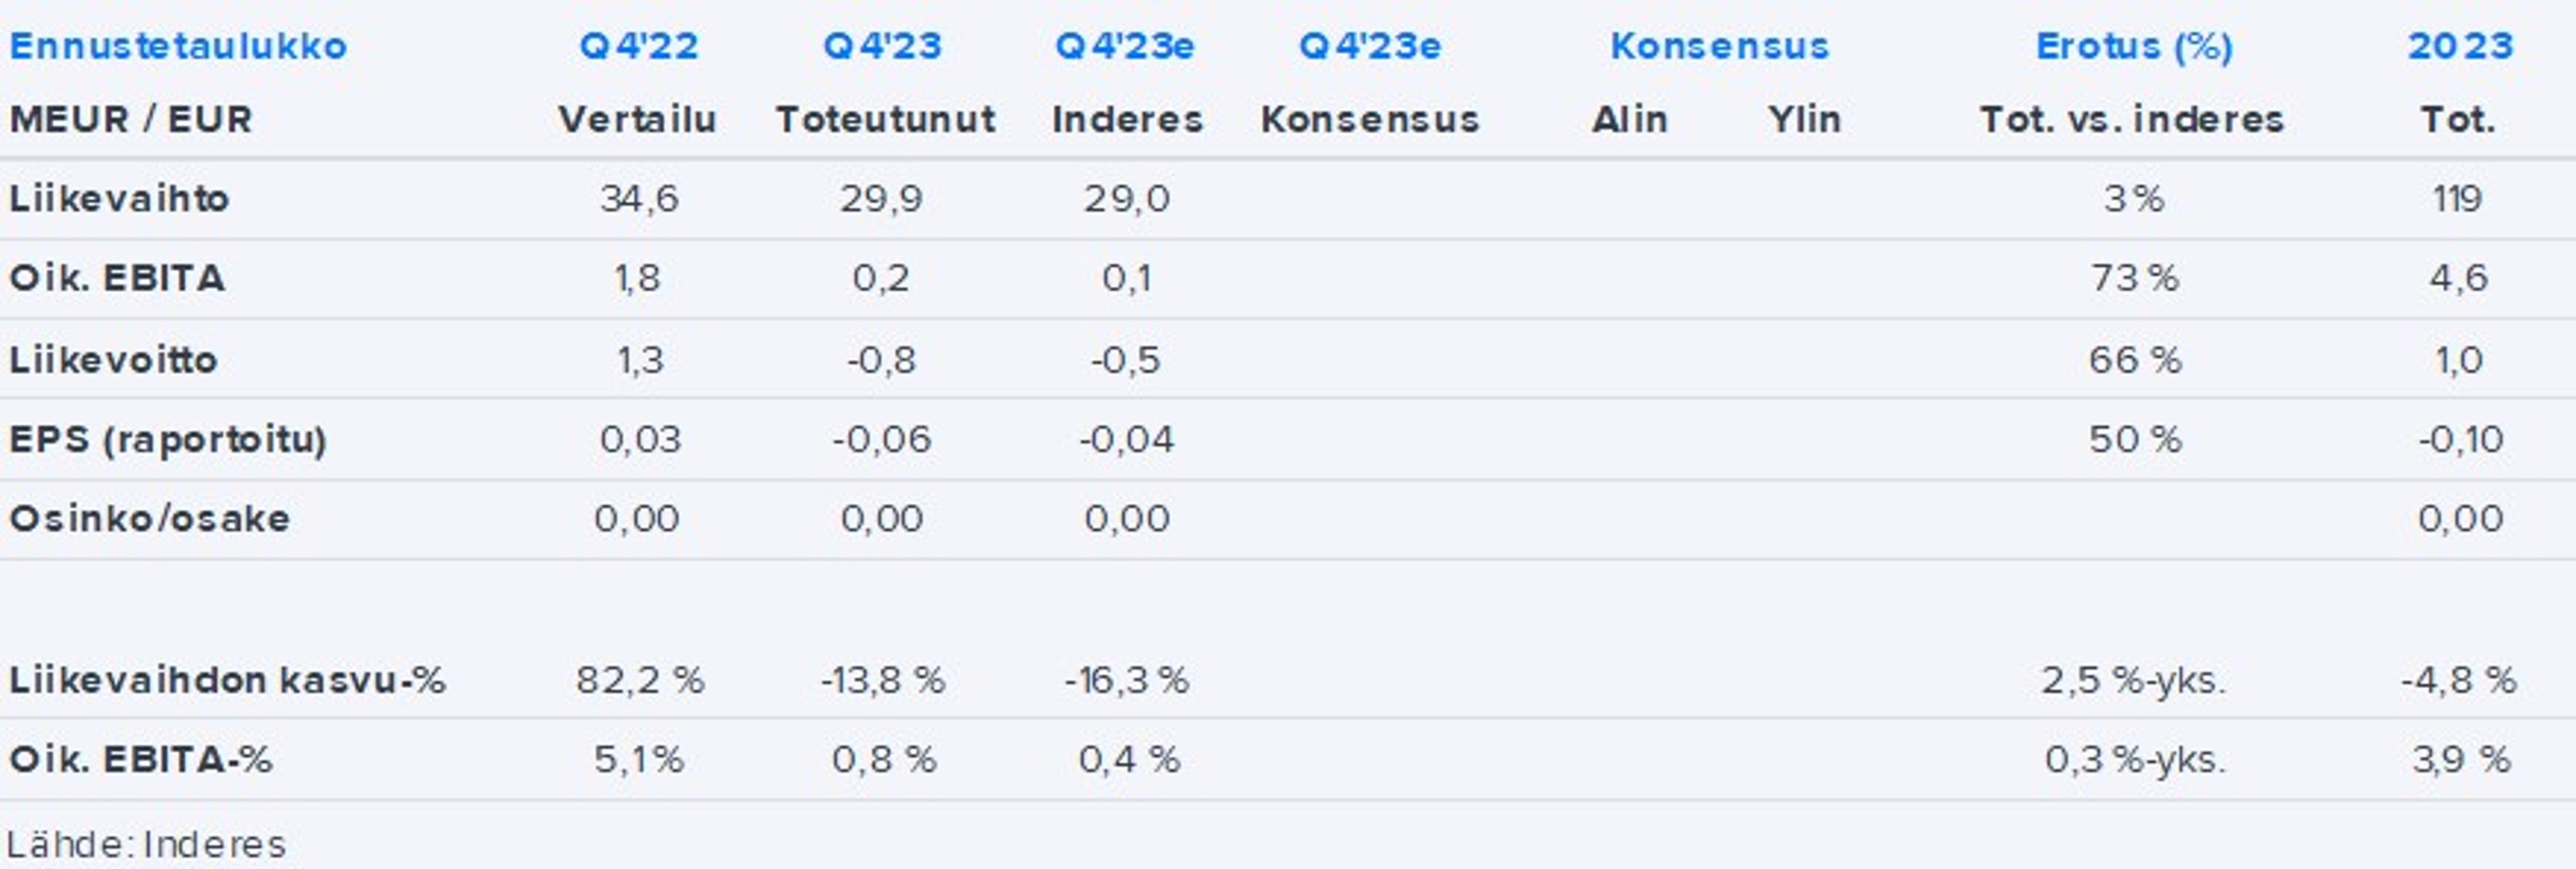The image size is (2576, 869).
Task: Click the Ennustetaulukko table title
Action: pos(178,46)
